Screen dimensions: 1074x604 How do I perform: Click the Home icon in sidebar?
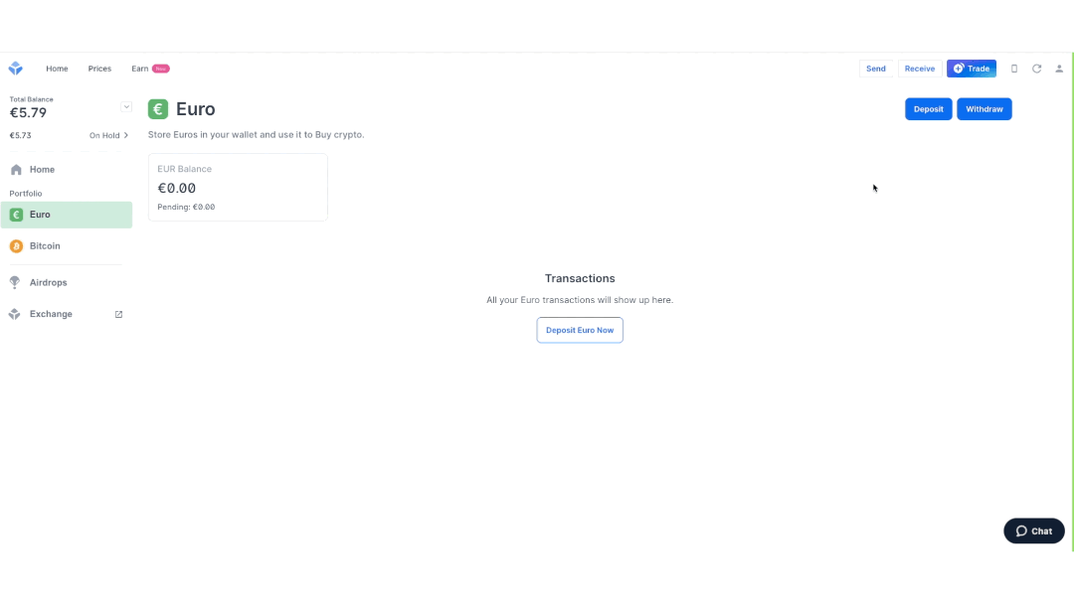tap(15, 169)
